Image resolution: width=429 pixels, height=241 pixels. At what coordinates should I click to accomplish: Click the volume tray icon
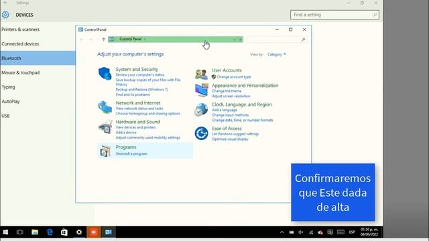click(301, 232)
